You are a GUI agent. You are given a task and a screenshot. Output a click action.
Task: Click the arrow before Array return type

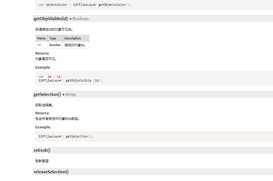click(63, 95)
